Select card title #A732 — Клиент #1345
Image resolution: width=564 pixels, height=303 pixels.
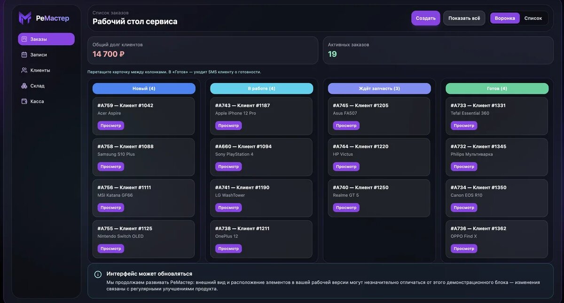478,146
